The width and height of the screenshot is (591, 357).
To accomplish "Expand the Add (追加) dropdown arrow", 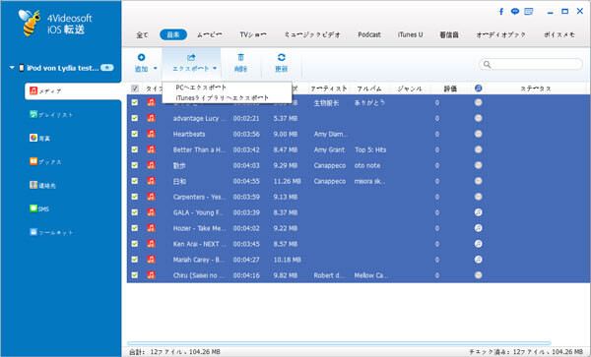I will pos(155,69).
